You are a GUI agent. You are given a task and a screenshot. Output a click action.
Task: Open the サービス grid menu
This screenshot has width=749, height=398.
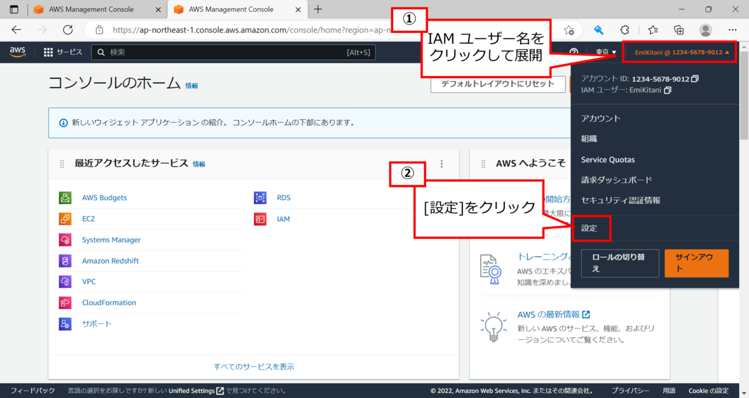[x=63, y=52]
